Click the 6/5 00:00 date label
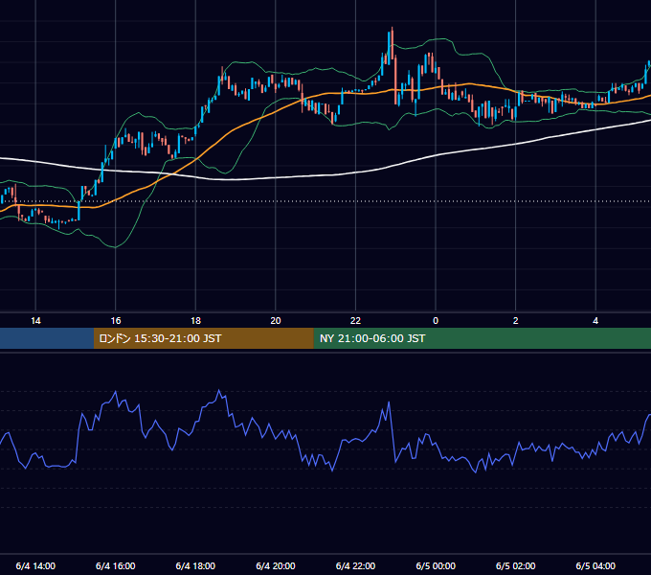Image resolution: width=651 pixels, height=575 pixels. coord(436,565)
